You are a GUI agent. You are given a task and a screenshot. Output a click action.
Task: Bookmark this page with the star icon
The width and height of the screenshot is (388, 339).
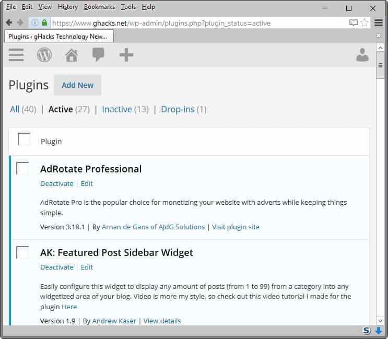tap(365, 22)
